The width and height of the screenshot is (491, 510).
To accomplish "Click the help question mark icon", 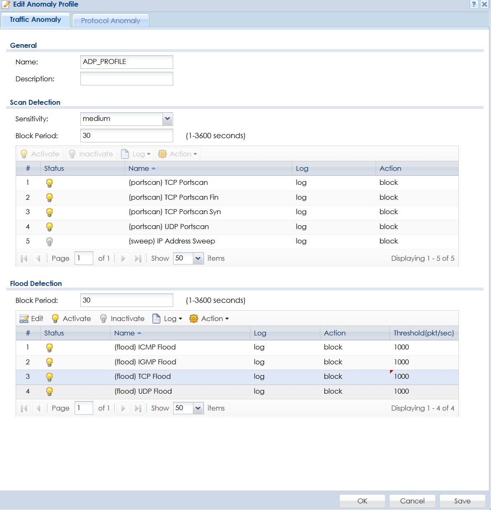I will click(474, 4).
